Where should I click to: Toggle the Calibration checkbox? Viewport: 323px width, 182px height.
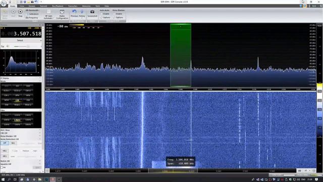(x=27, y=14)
